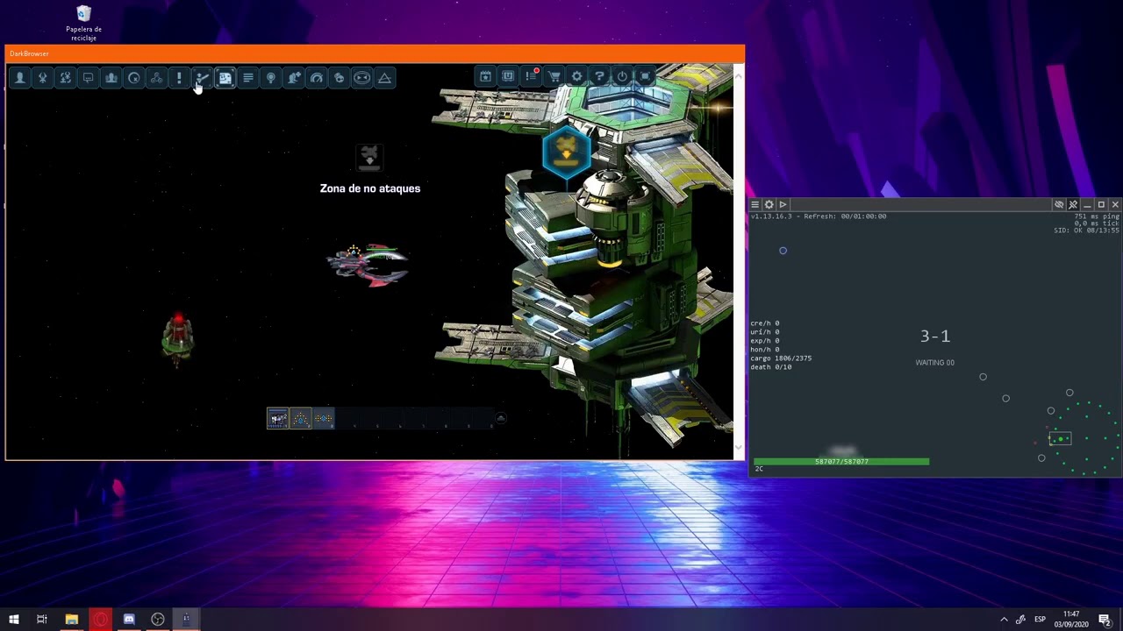This screenshot has height=631, width=1123.
Task: Click the circular minimap-target toolbar icon
Action: [x=133, y=78]
